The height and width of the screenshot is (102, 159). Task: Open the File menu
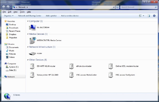coord(4,12)
